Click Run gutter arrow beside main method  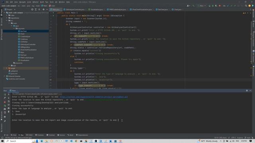(x=53, y=15)
